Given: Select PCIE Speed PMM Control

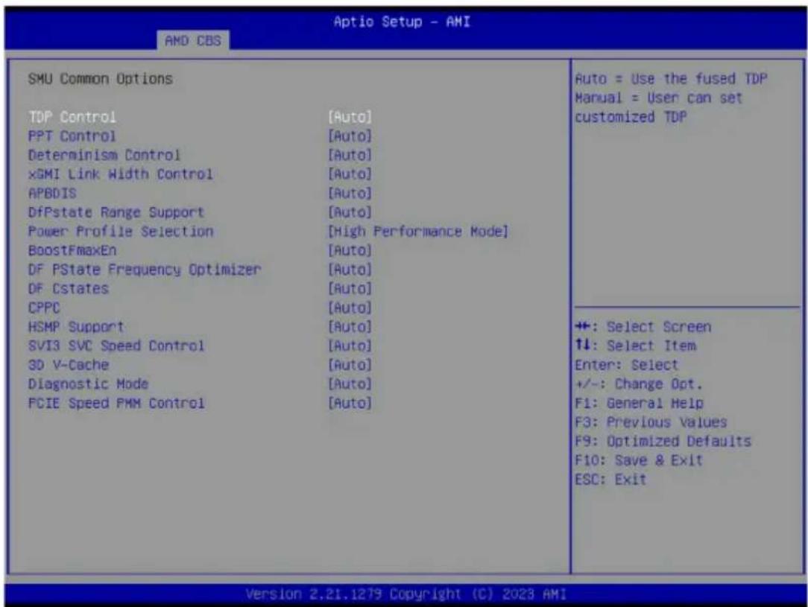Looking at the screenshot, I should pos(116,403).
